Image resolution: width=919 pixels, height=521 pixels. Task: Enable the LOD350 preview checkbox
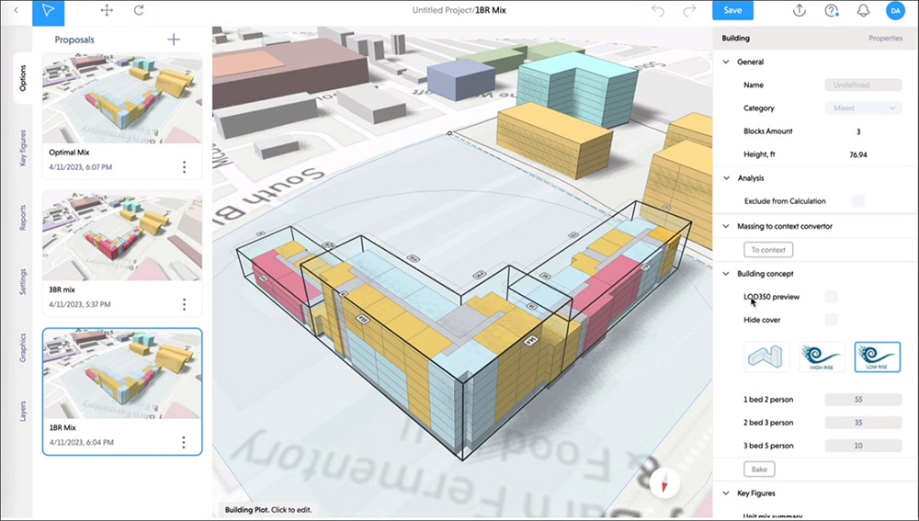[831, 297]
